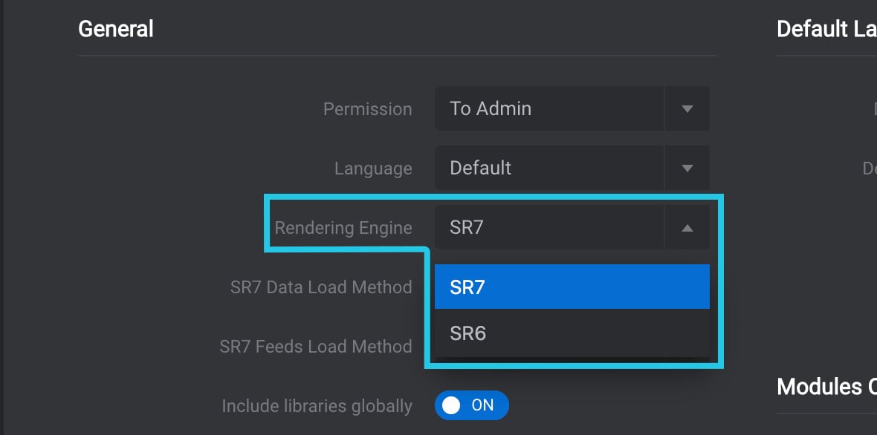Open the Language dropdown showing Default
The height and width of the screenshot is (435, 877).
(572, 168)
